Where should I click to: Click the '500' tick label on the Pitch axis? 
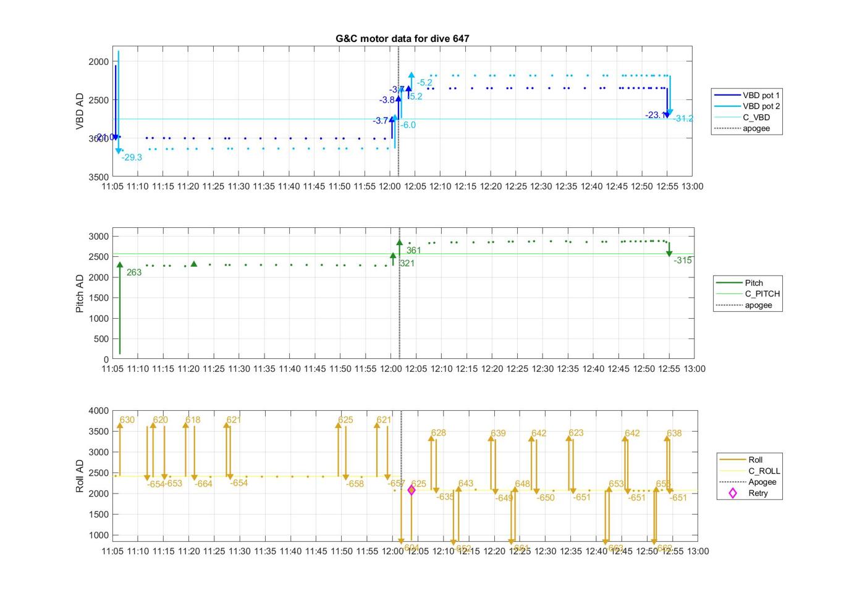click(101, 339)
